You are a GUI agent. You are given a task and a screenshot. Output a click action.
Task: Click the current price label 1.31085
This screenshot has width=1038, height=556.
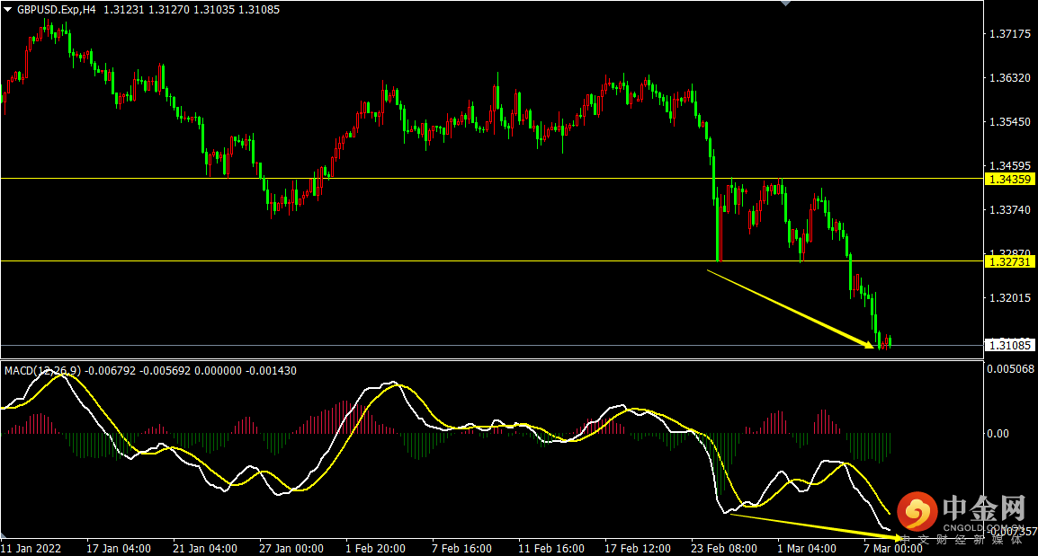(x=1009, y=345)
